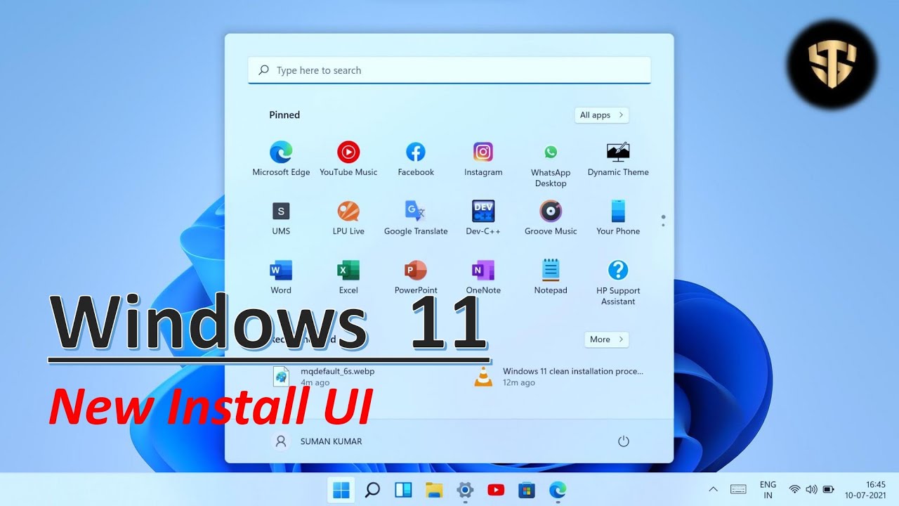This screenshot has width=899, height=506.
Task: Open the Facebook pinned app
Action: tap(416, 160)
